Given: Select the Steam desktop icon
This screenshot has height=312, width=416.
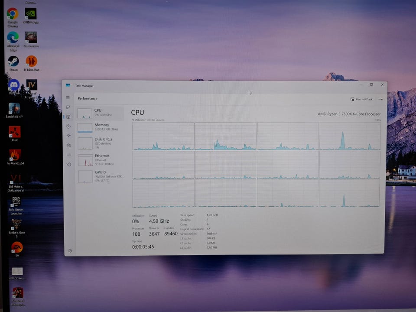Looking at the screenshot, I should (13, 63).
